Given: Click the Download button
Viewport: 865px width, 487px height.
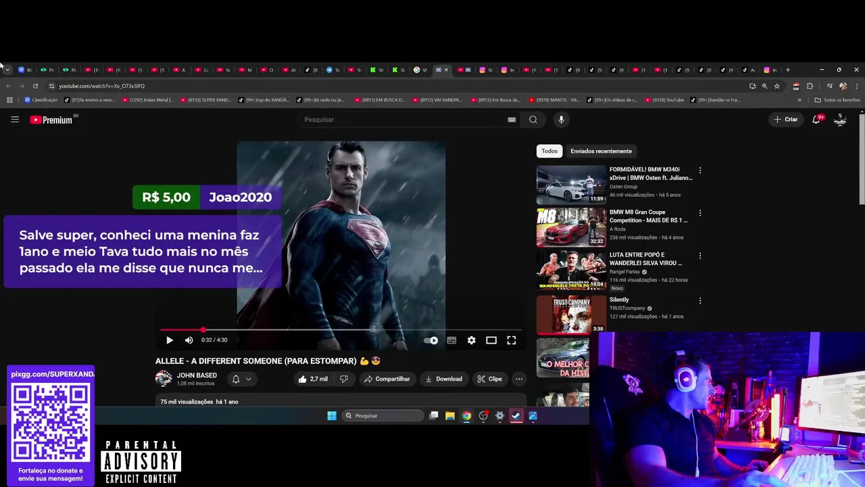Looking at the screenshot, I should 443,379.
